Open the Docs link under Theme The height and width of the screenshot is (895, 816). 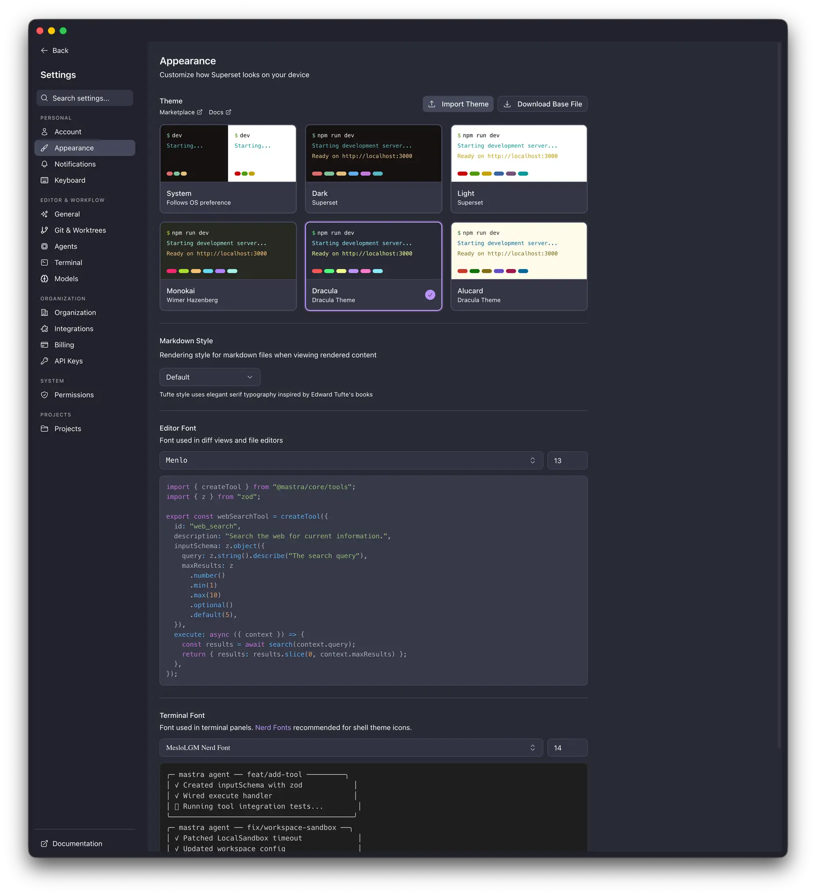(x=220, y=112)
